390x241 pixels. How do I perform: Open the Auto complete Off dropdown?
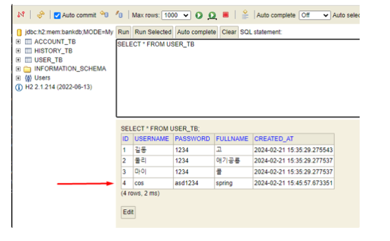click(x=315, y=15)
